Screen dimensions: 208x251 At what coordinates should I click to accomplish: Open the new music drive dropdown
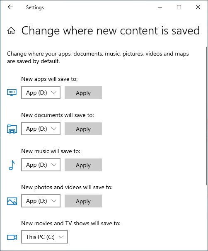pyautogui.click(x=41, y=165)
